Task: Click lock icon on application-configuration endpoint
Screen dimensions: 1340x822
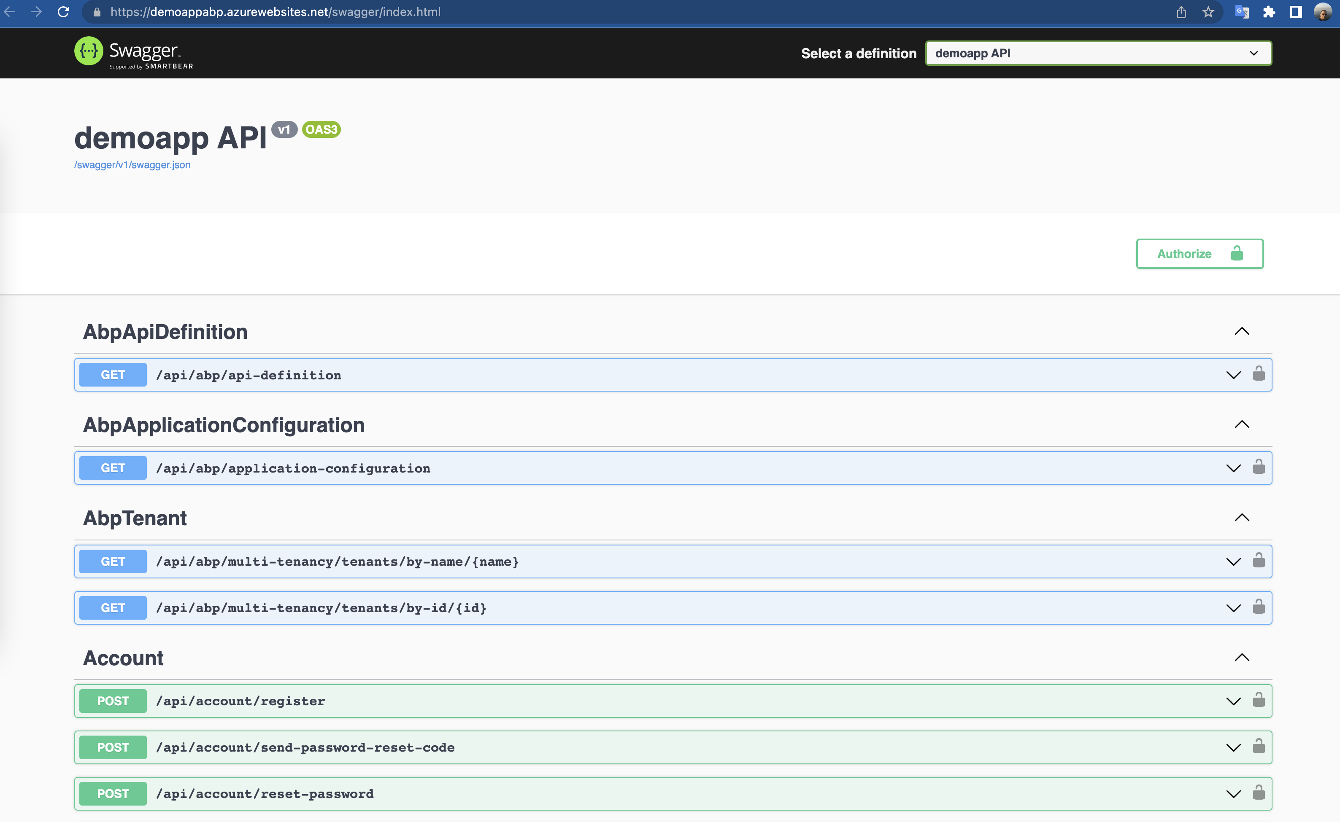Action: click(1259, 467)
